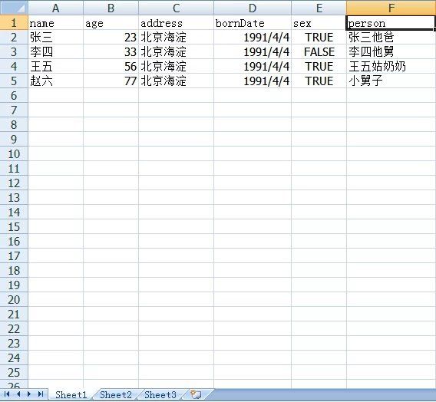Click the Select All corner button
The image size is (436, 402).
click(x=14, y=8)
